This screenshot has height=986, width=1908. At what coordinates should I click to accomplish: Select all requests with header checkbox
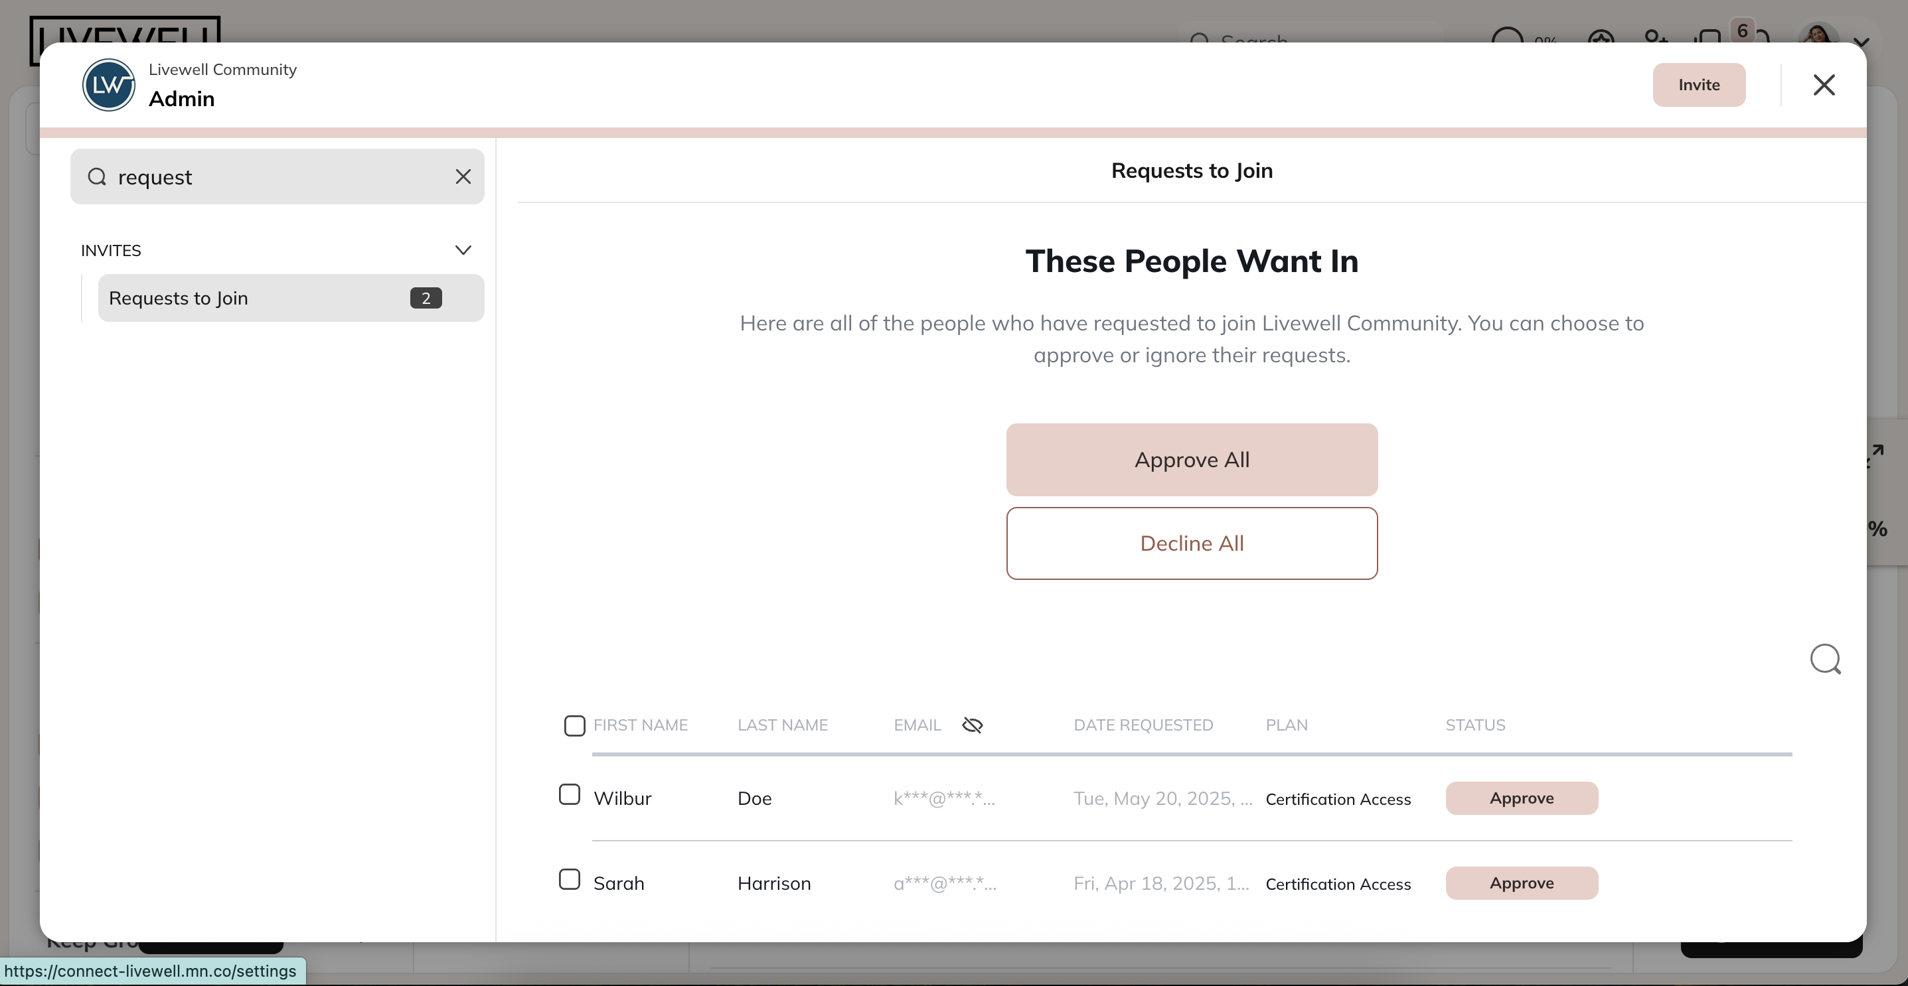point(574,725)
